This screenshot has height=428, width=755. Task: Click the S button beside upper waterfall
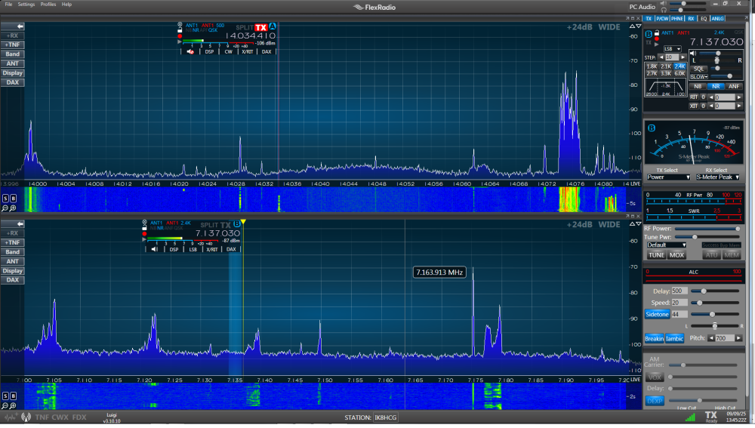[x=5, y=199]
